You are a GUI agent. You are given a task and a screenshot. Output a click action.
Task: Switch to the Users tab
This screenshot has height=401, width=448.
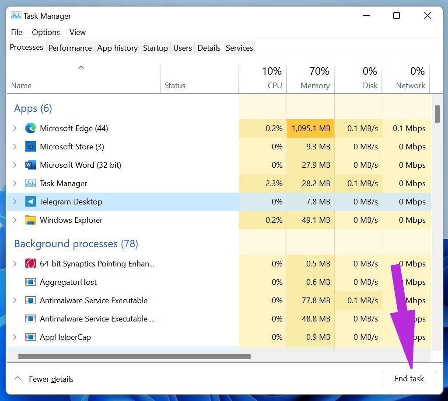(182, 48)
